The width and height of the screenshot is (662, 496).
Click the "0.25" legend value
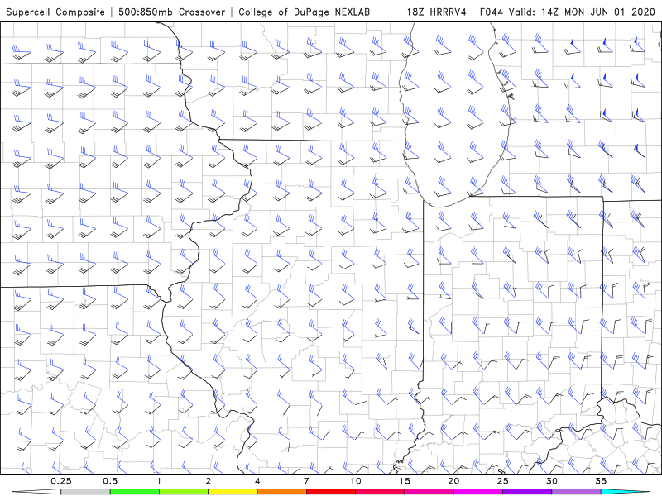coord(61,481)
